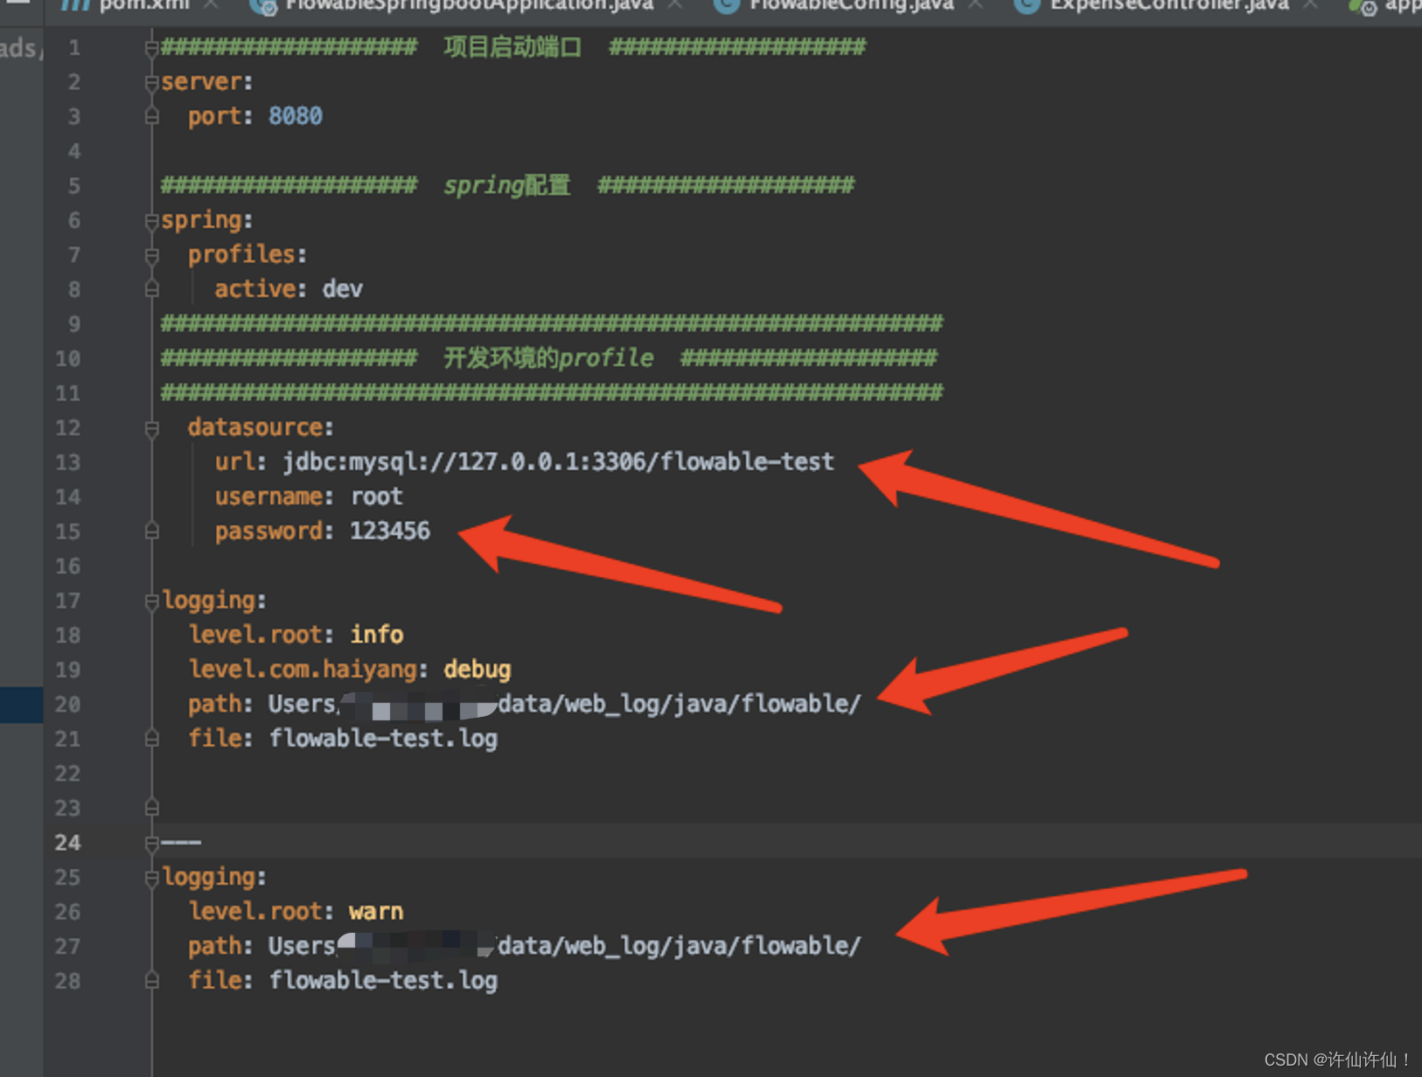Screen dimensions: 1422x1077
Task: Collapse the server block fold marker
Action: point(151,82)
